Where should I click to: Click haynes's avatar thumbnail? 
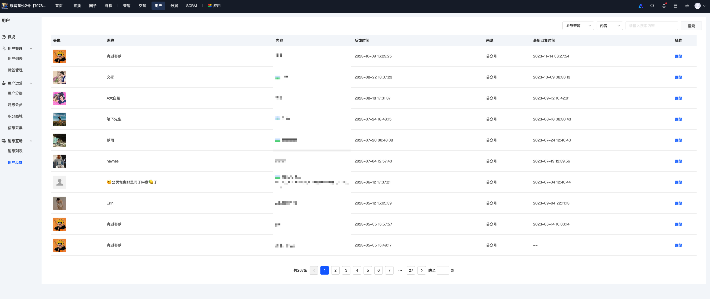pyautogui.click(x=59, y=161)
